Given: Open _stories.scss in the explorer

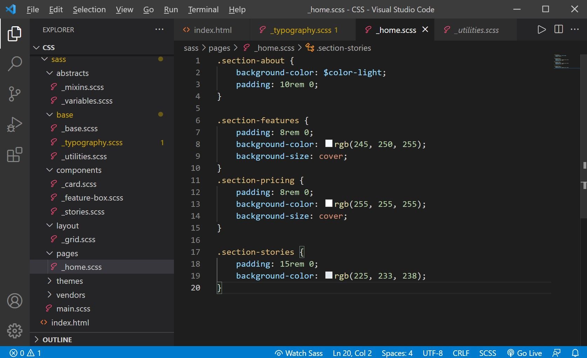Looking at the screenshot, I should pyautogui.click(x=102, y=211).
